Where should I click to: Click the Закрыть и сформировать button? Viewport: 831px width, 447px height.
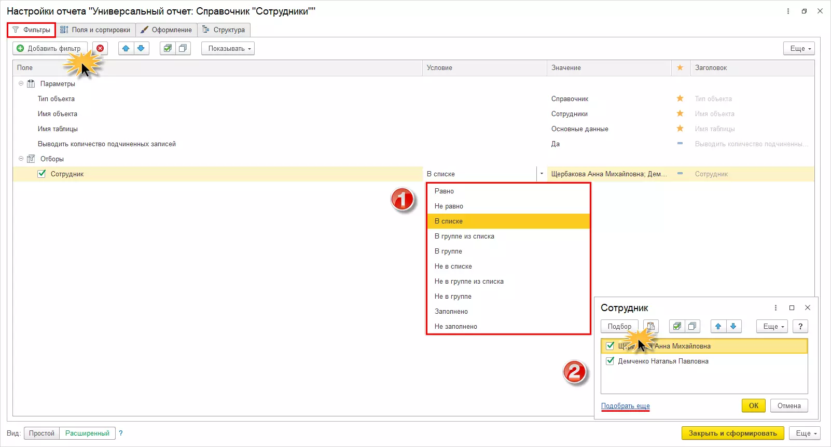click(732, 433)
